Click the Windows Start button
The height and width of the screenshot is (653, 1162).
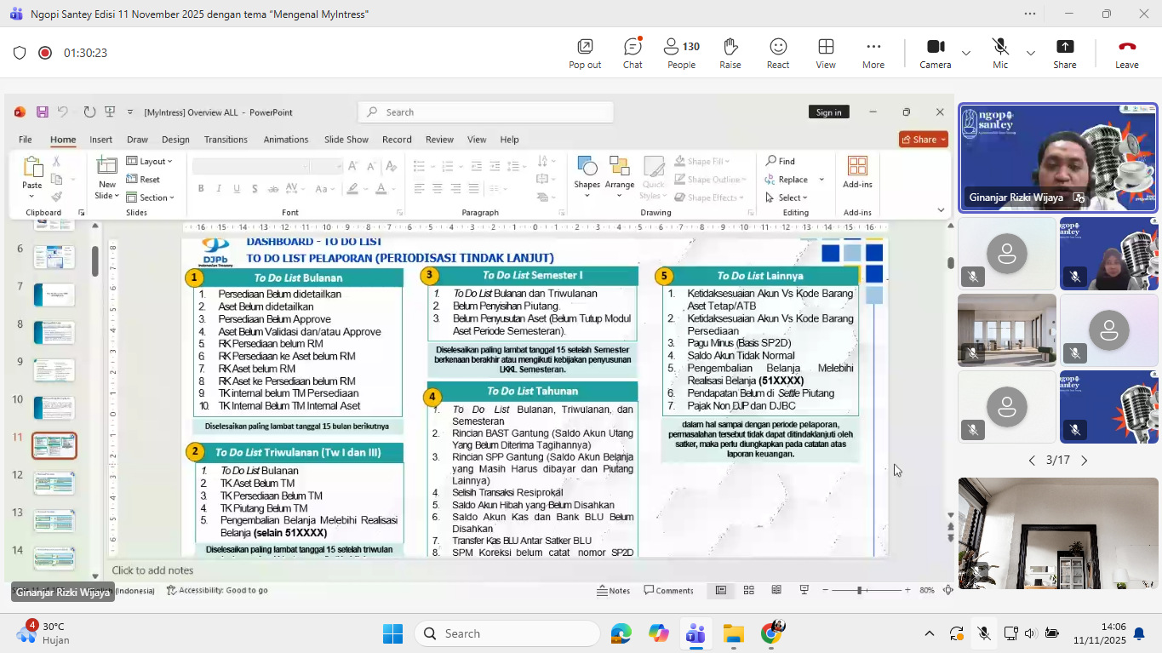pyautogui.click(x=392, y=633)
